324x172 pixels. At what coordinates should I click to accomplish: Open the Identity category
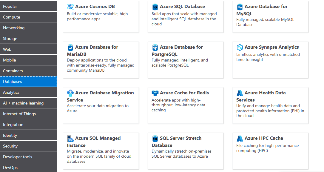tap(28, 135)
